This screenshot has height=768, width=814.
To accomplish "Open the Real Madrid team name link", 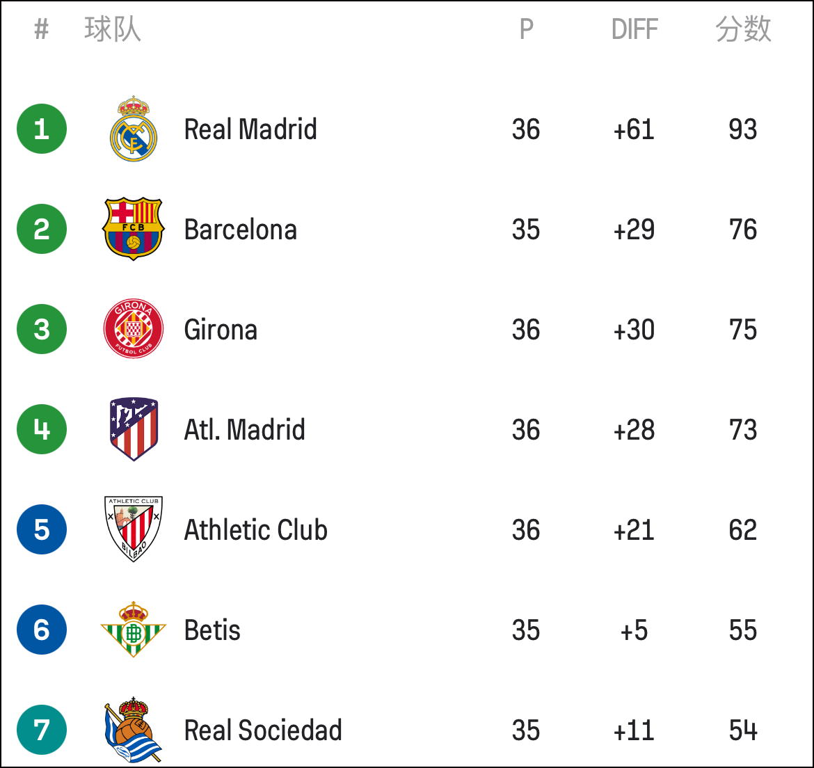I will tap(250, 129).
